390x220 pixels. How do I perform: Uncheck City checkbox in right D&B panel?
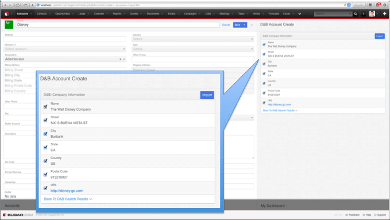264,64
